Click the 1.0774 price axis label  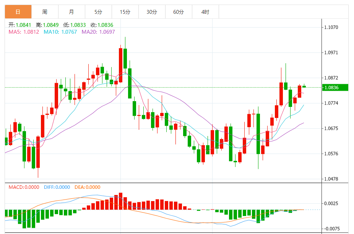331,103
